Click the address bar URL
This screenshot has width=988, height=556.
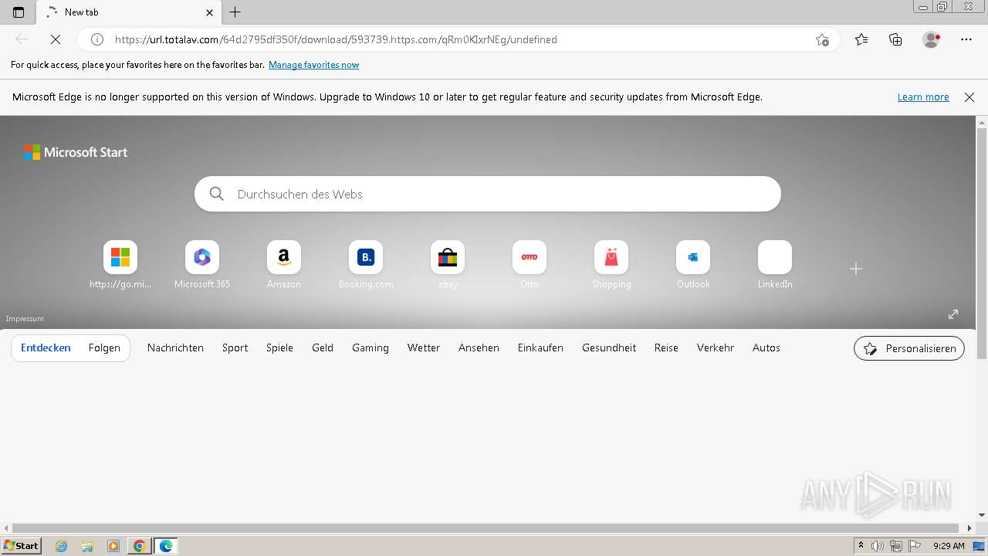(336, 39)
